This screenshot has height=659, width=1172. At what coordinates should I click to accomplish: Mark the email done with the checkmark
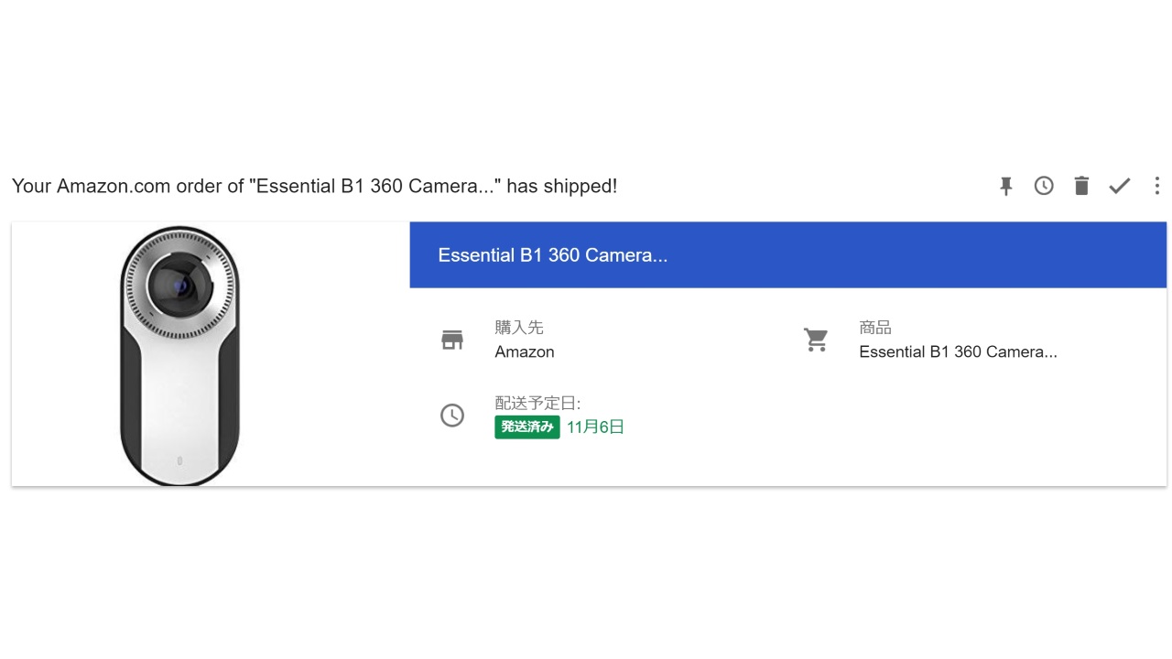(x=1119, y=186)
